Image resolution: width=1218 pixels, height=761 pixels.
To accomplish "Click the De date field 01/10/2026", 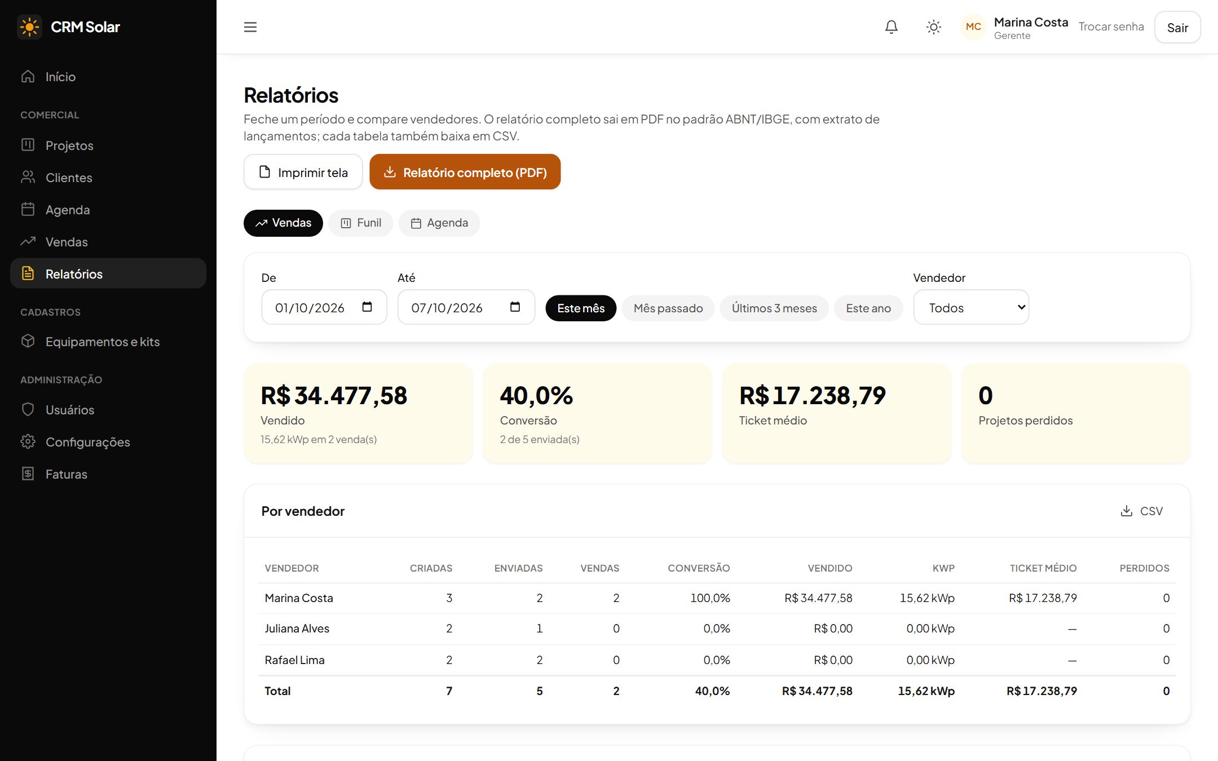I will (x=324, y=307).
